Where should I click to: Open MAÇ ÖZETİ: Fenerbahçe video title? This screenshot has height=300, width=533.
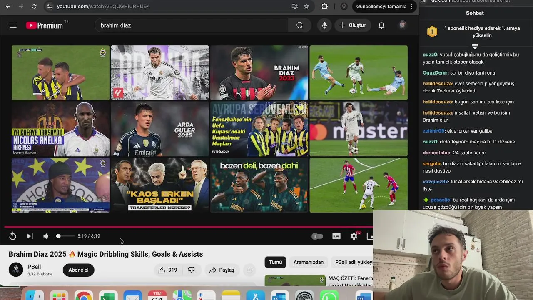[x=351, y=281]
